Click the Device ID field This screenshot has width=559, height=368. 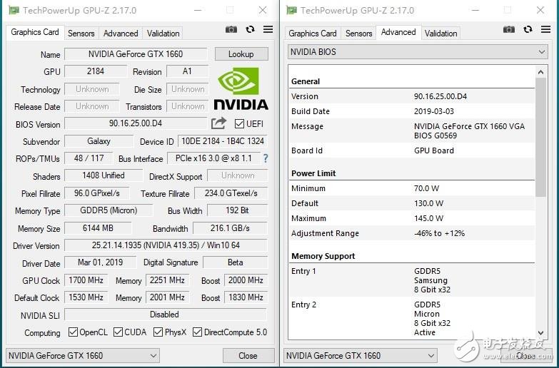coord(223,141)
